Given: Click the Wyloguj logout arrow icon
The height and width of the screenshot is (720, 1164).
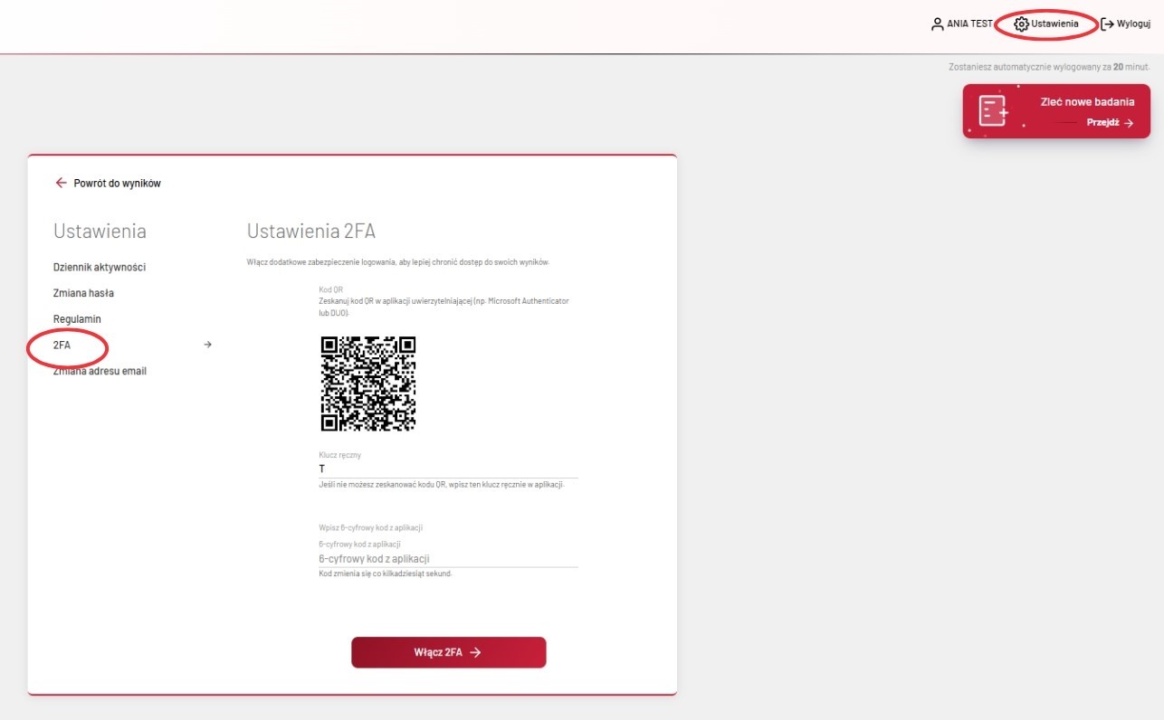Looking at the screenshot, I should tap(1107, 24).
